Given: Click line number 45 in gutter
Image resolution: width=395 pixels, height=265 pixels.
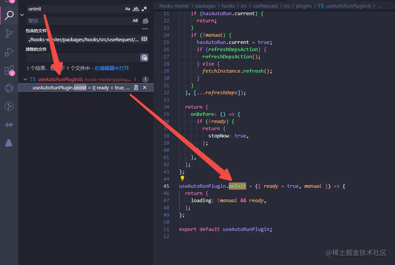Looking at the screenshot, I should [166, 186].
